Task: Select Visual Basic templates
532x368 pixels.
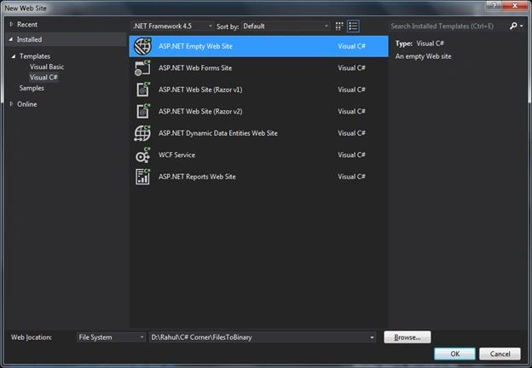Action: pyautogui.click(x=47, y=67)
